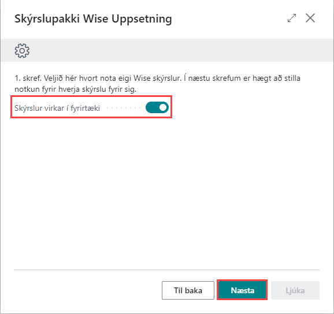Close the Skýrslupakki Wise Uppsetning dialog

point(310,18)
